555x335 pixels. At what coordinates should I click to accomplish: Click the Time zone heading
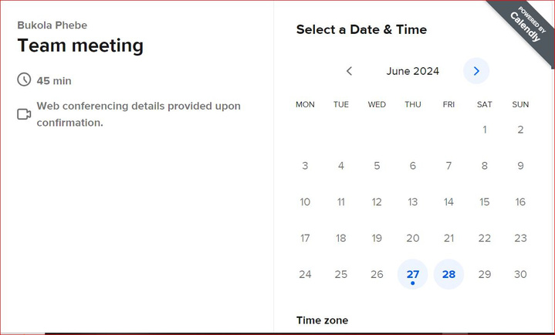point(322,320)
